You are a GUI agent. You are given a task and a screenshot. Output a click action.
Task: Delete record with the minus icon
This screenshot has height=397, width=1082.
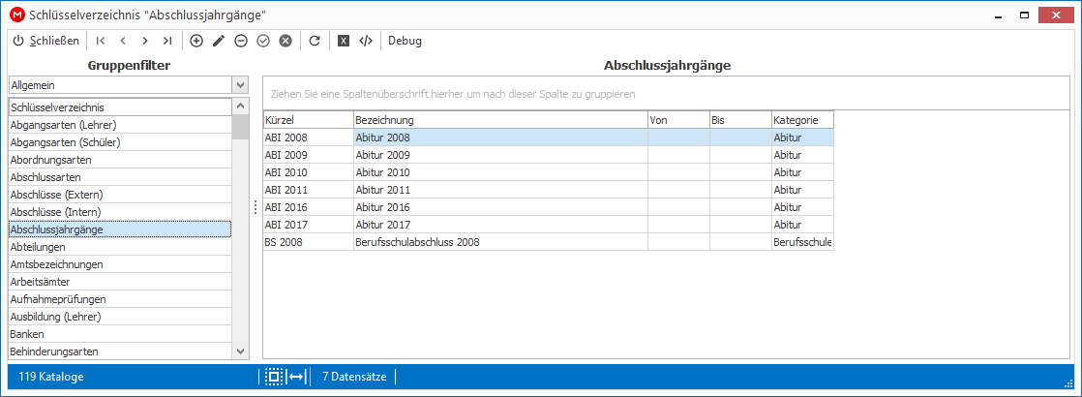(241, 41)
